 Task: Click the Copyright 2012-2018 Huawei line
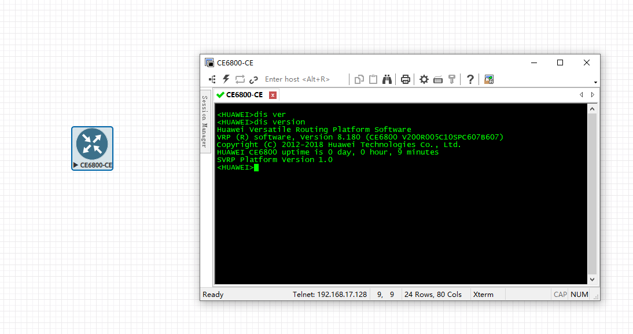tap(338, 145)
